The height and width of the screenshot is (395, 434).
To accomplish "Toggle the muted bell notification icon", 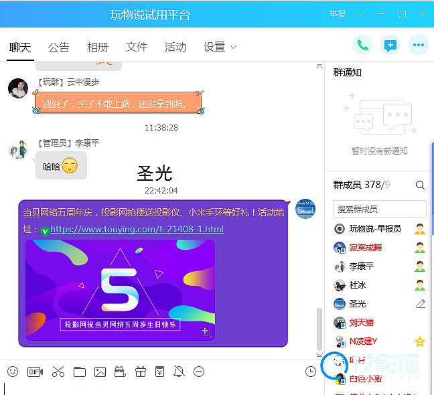I will coord(179,372).
